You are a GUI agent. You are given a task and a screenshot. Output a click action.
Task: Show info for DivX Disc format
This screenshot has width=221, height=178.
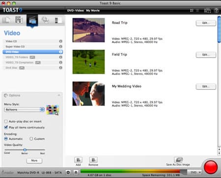60,68
